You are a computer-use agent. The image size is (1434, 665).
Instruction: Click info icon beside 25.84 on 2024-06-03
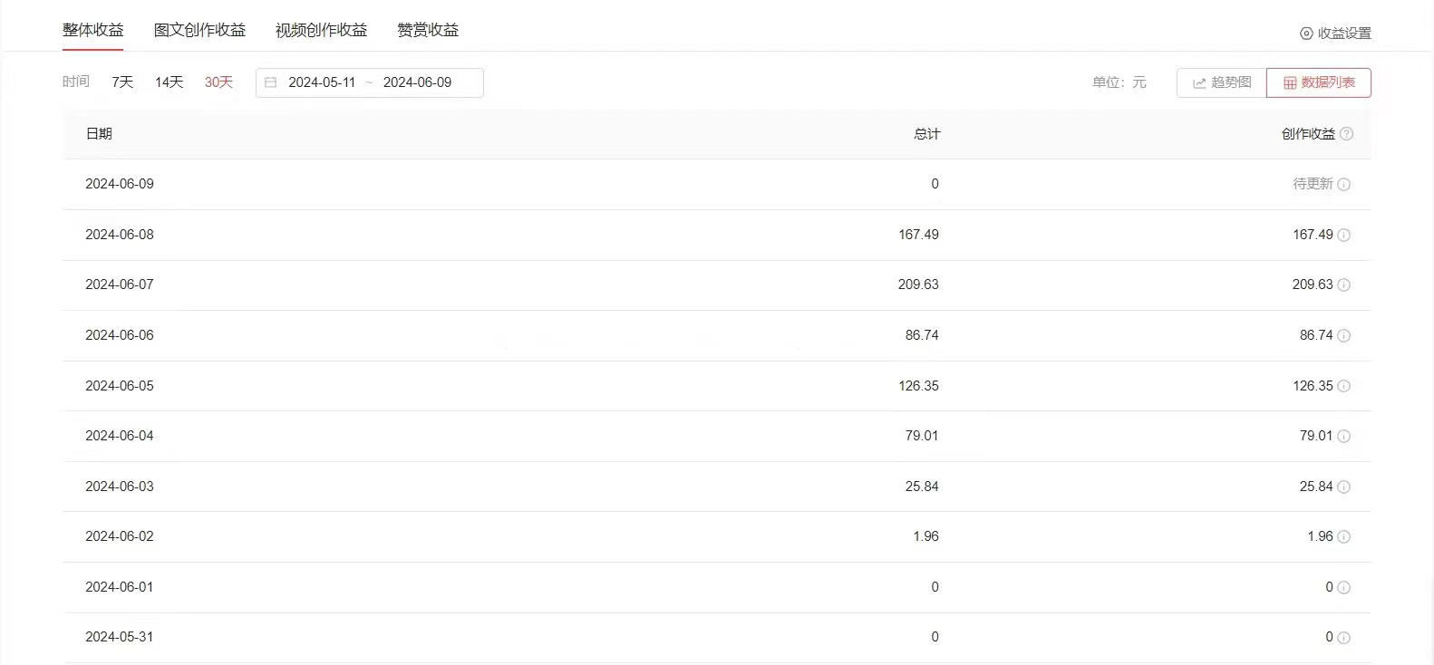(1344, 487)
